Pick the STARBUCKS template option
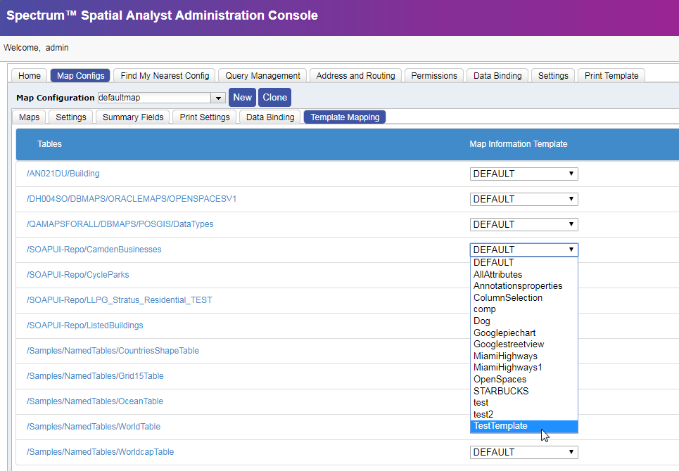Screen dimensions: 679x471 pyautogui.click(x=500, y=391)
